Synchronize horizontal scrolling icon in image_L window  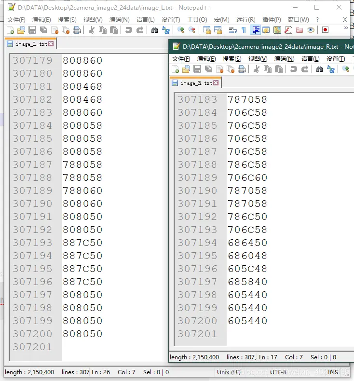click(x=218, y=30)
